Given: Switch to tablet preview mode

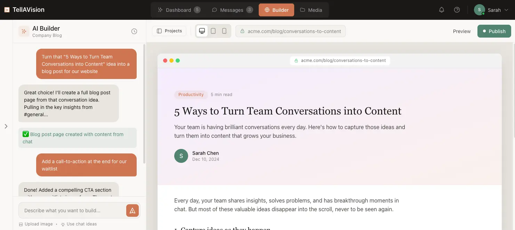Looking at the screenshot, I should pyautogui.click(x=213, y=31).
